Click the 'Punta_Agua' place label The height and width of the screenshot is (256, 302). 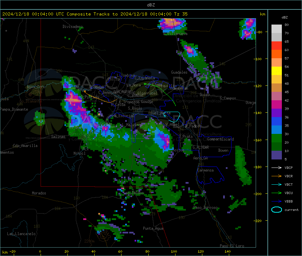point(153,229)
